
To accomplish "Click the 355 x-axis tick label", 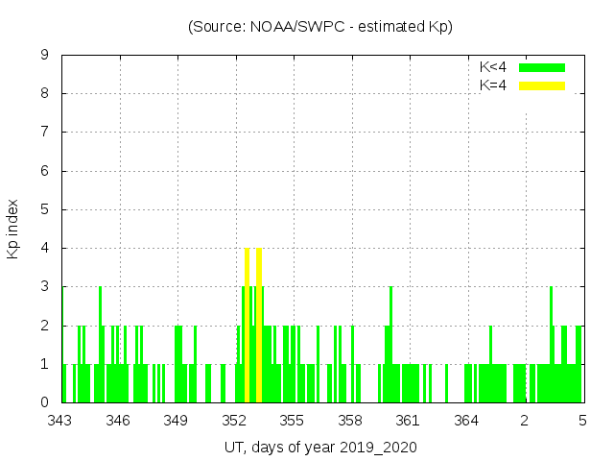I will (x=293, y=421).
